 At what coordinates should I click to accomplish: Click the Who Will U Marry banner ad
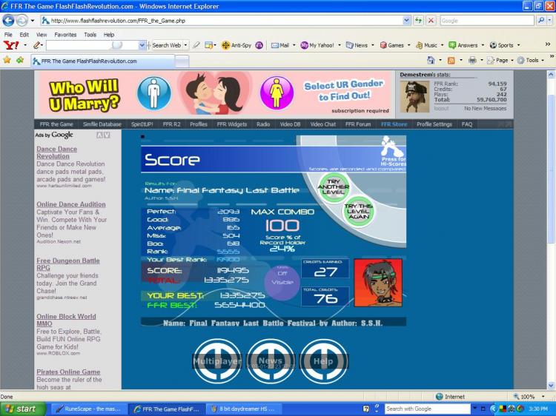[x=215, y=94]
